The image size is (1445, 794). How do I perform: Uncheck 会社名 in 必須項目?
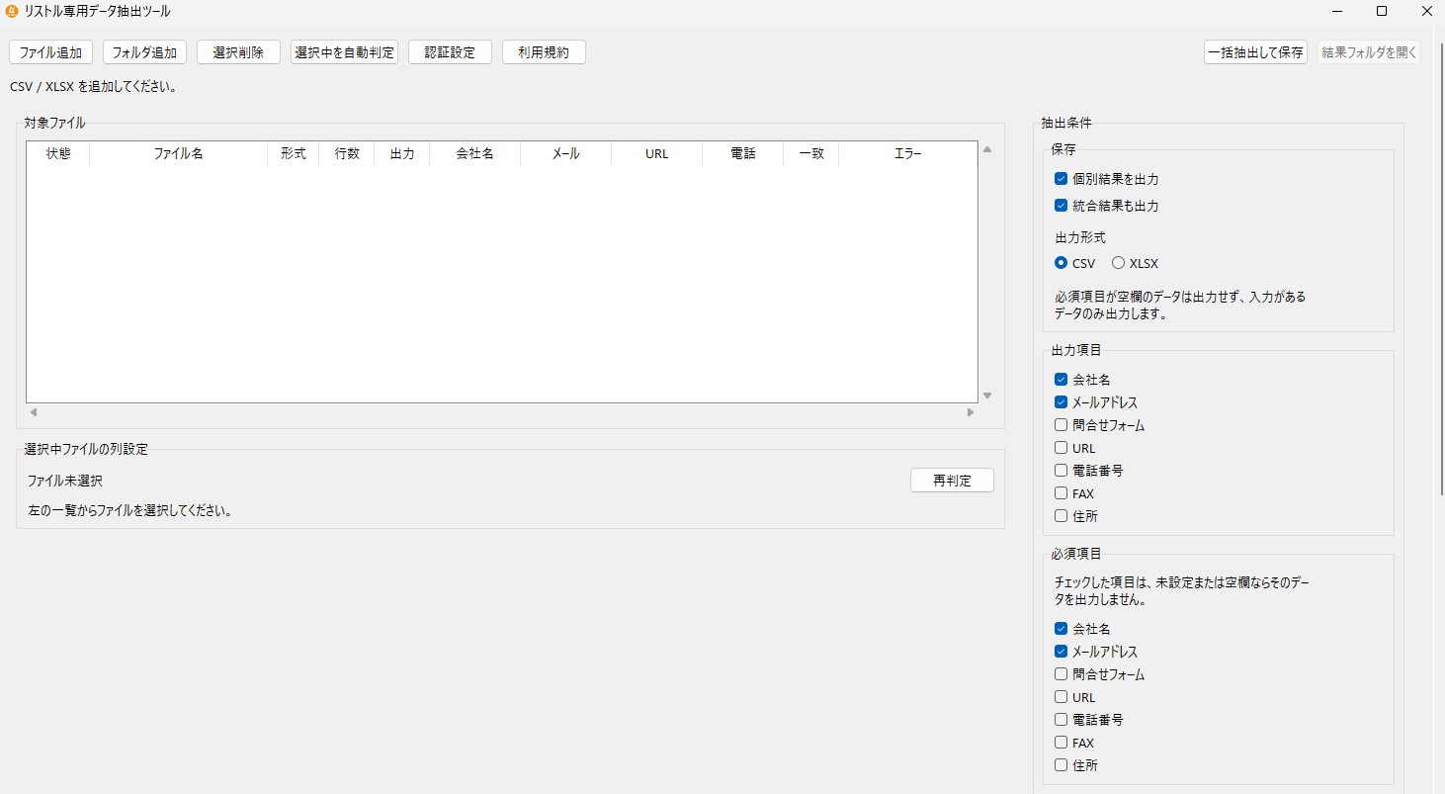click(x=1061, y=628)
